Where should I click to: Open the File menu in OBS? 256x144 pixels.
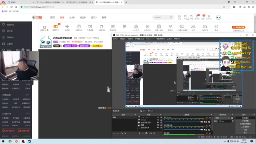(116, 39)
